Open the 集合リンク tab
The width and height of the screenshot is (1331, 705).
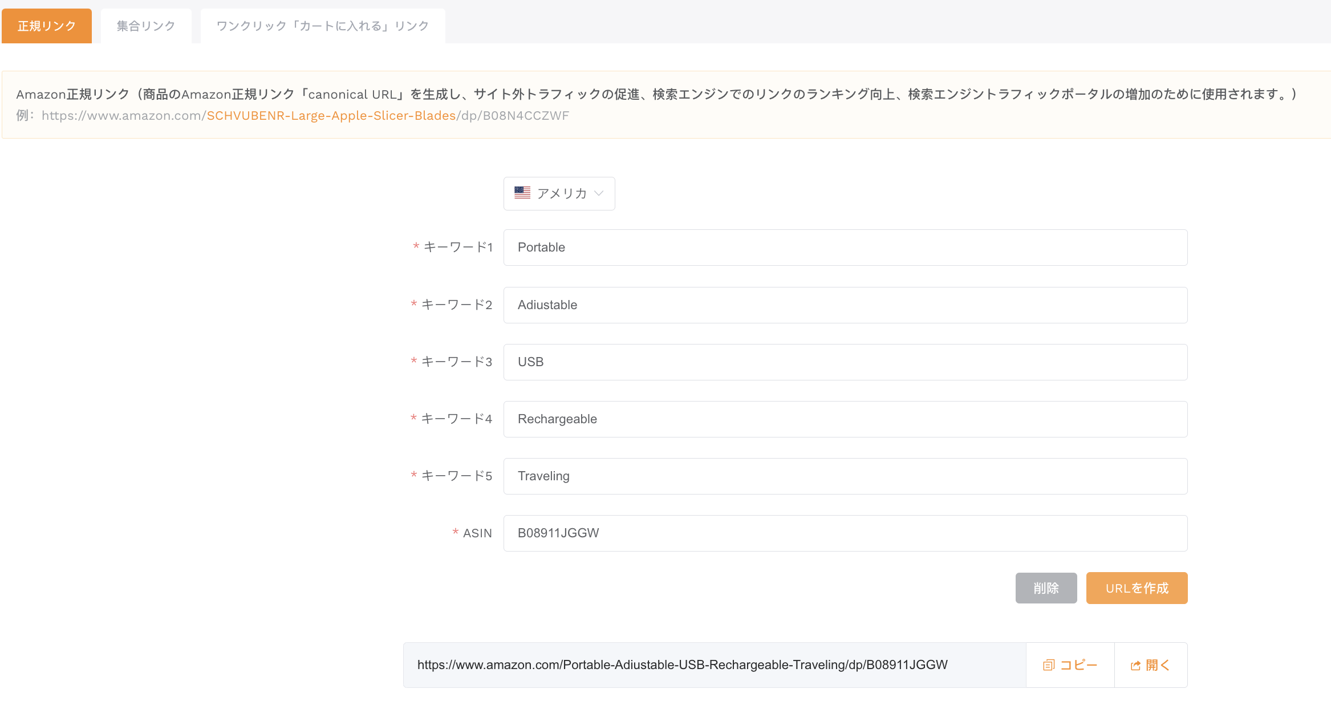click(146, 26)
